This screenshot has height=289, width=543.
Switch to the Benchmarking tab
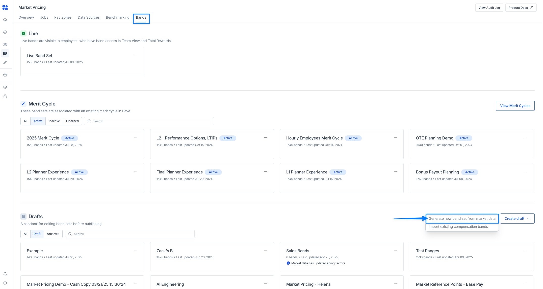(117, 17)
